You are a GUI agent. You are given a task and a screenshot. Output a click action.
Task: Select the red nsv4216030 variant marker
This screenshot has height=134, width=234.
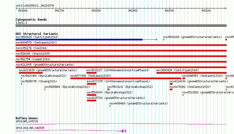171,84
